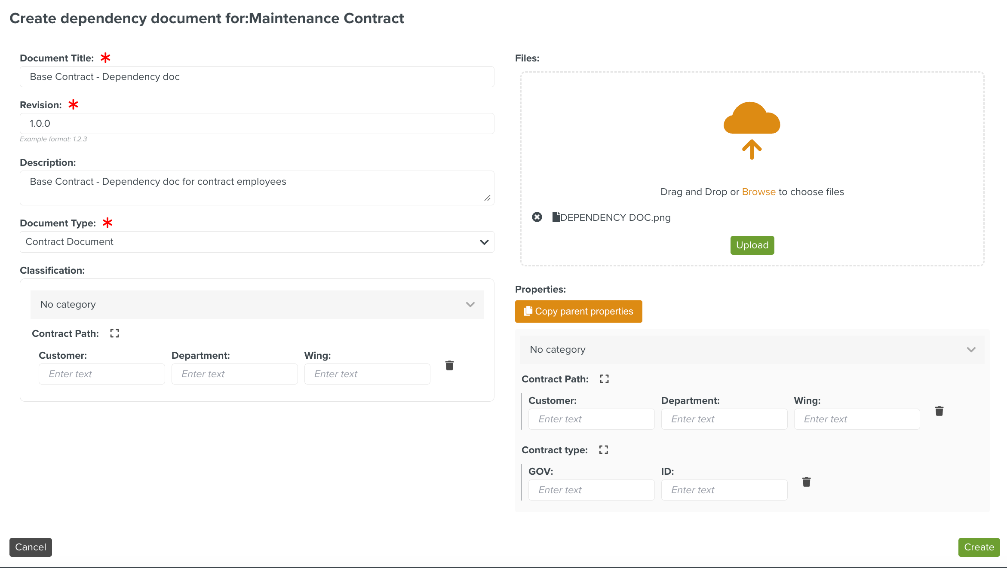Expand Contract Path in Classification

pos(114,333)
